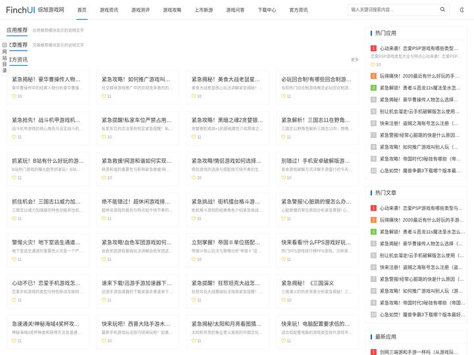474x355 pixels.
Task: Open 热门应用 item ranked 3 勇者斗恶龙11s
Action: click(420, 88)
